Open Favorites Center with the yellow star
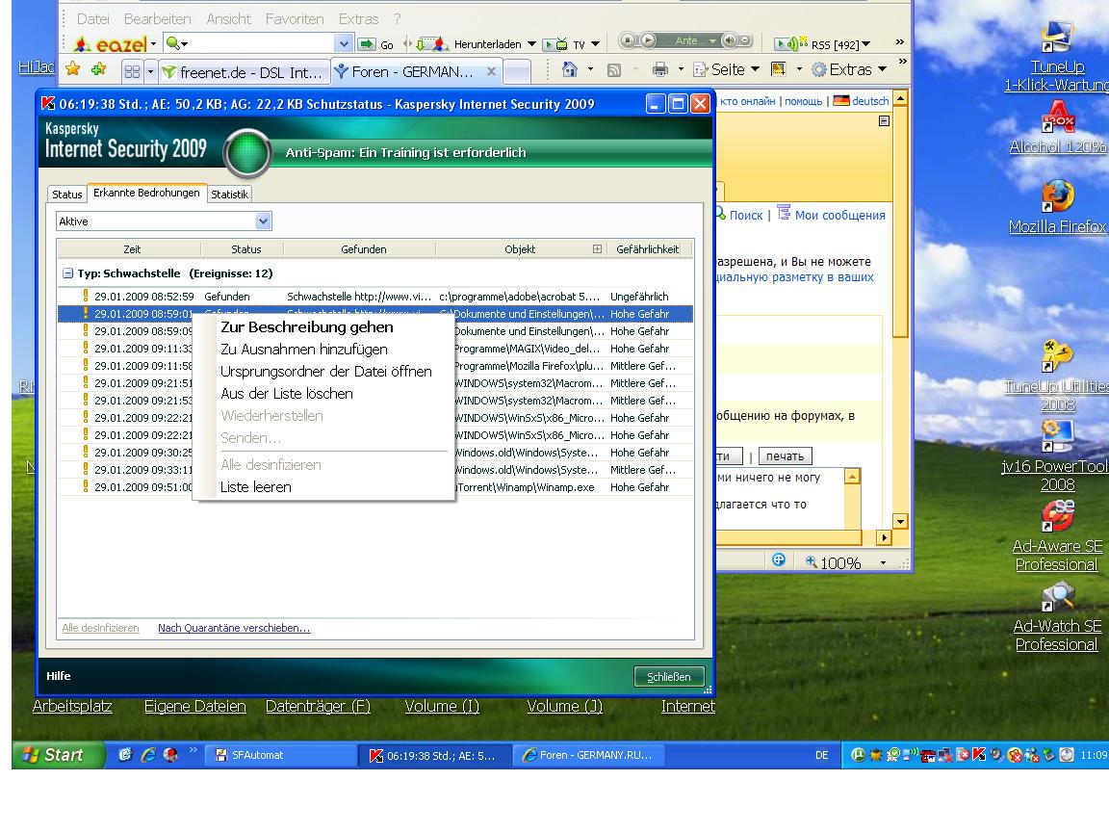Image resolution: width=1109 pixels, height=832 pixels. coord(72,69)
